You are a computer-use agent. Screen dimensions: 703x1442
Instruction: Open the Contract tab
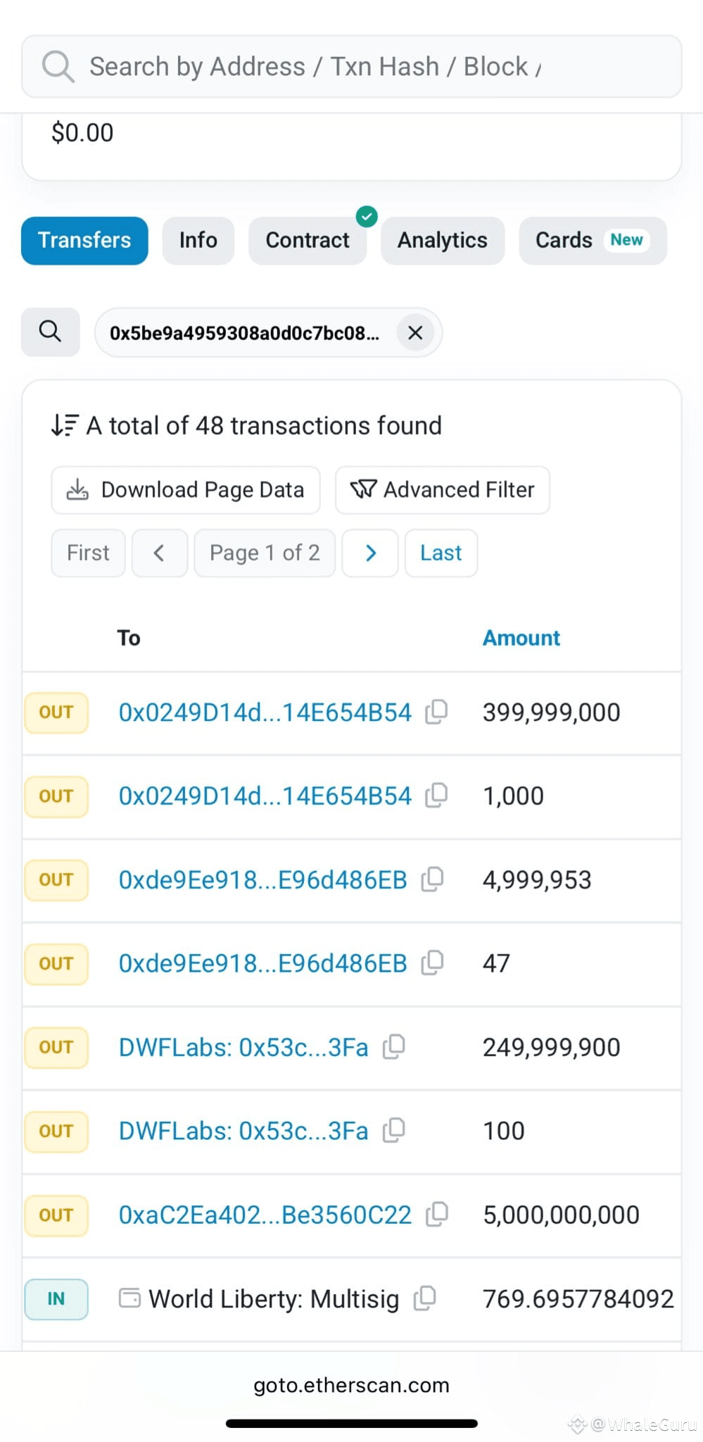point(308,241)
